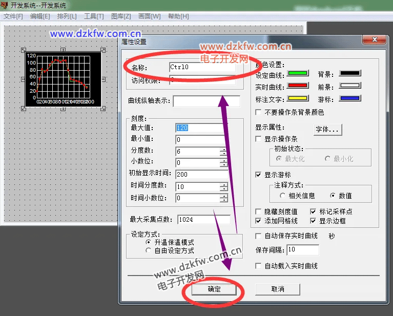The height and width of the screenshot is (316, 393).
Task: Check the 自动保存实时曲线 option
Action: pyautogui.click(x=259, y=236)
